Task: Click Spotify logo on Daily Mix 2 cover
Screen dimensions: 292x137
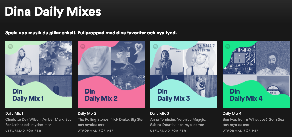Action: 83,46
